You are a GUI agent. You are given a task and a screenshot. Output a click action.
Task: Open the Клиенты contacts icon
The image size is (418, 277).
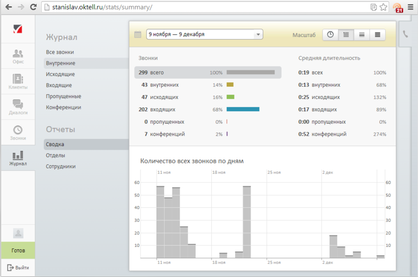pos(18,79)
